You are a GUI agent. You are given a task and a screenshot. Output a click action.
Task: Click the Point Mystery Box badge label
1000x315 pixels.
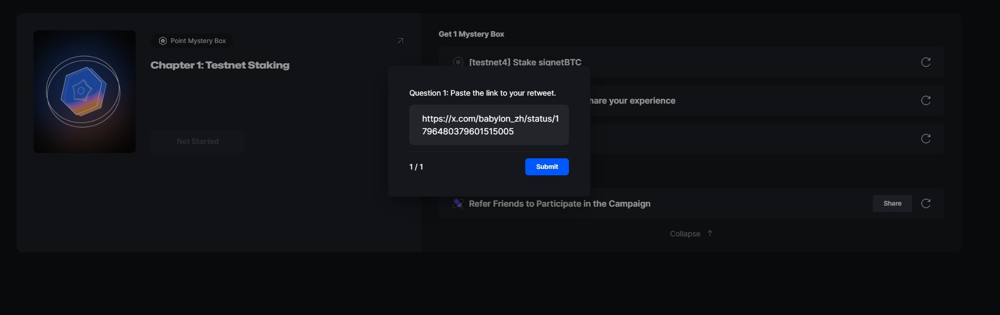point(198,41)
